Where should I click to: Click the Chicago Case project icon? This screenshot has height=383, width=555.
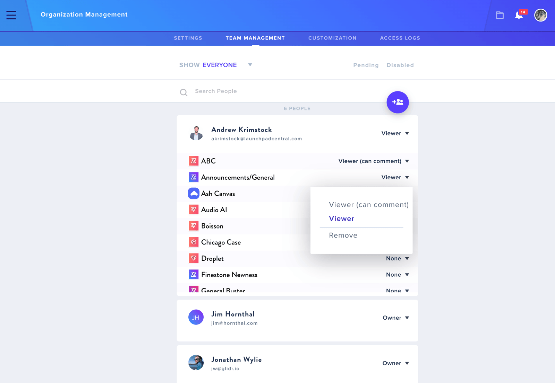(x=194, y=242)
